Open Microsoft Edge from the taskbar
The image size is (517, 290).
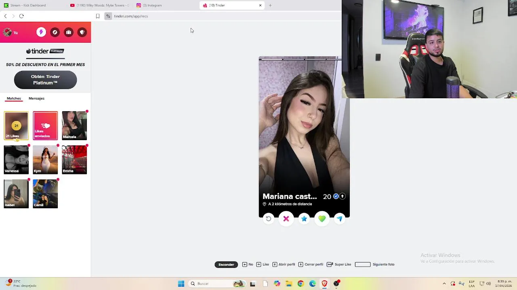[x=312, y=284]
